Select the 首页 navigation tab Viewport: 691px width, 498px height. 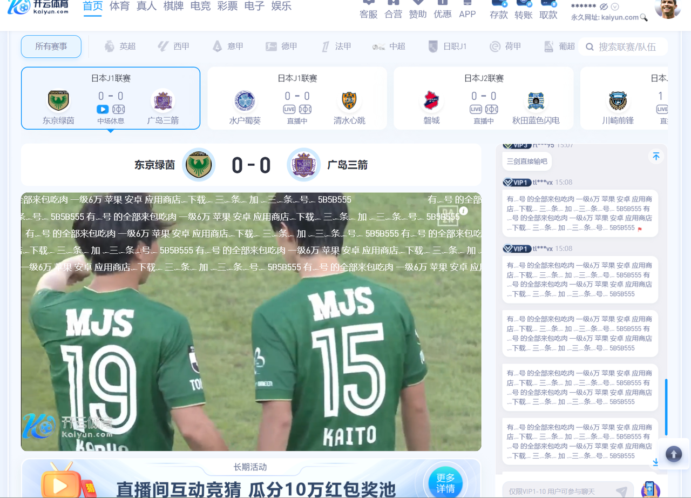(x=93, y=6)
